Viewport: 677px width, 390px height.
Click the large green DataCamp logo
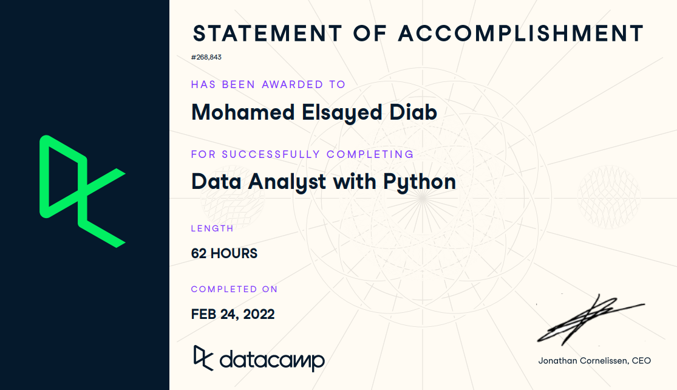pyautogui.click(x=82, y=191)
